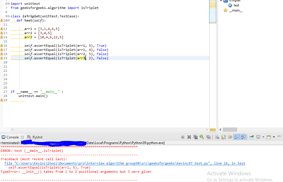Toggle Pin Console

point(252,137)
